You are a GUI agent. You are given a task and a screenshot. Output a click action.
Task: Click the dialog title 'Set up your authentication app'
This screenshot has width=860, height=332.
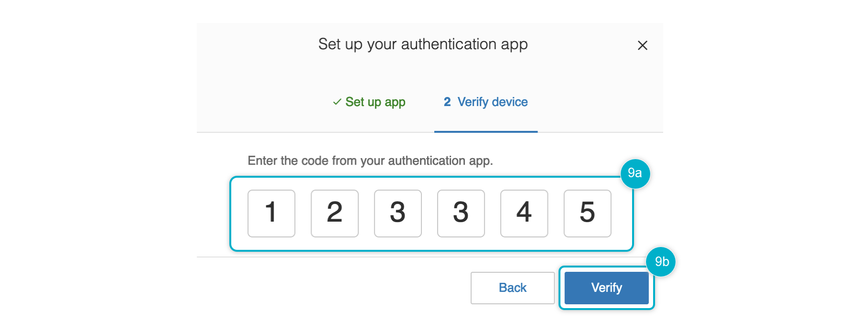423,44
